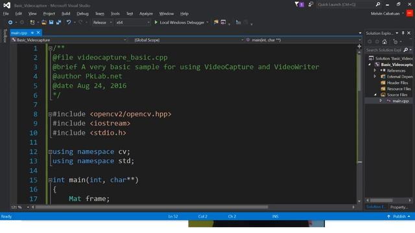Click the Find in Files toolbar icon
The width and height of the screenshot is (415, 233).
(216, 23)
